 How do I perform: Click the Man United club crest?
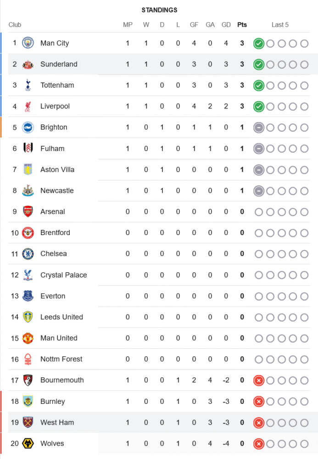28,338
